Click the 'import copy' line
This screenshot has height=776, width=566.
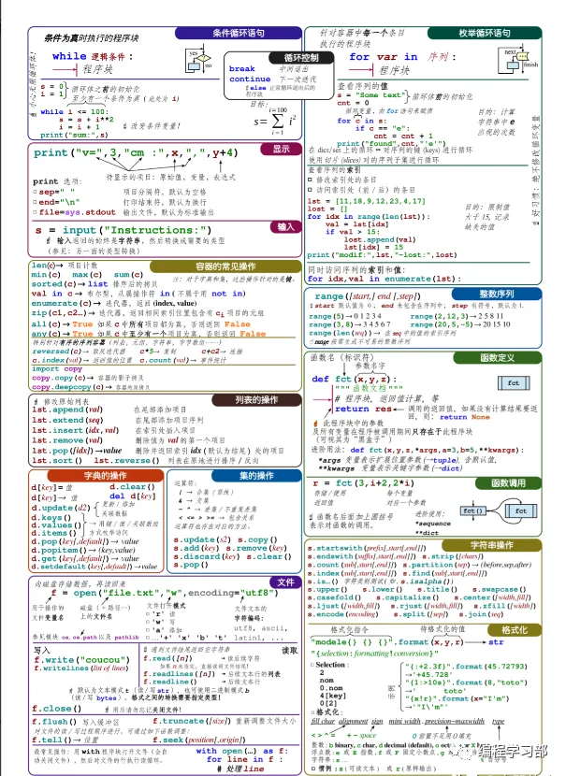[57, 369]
